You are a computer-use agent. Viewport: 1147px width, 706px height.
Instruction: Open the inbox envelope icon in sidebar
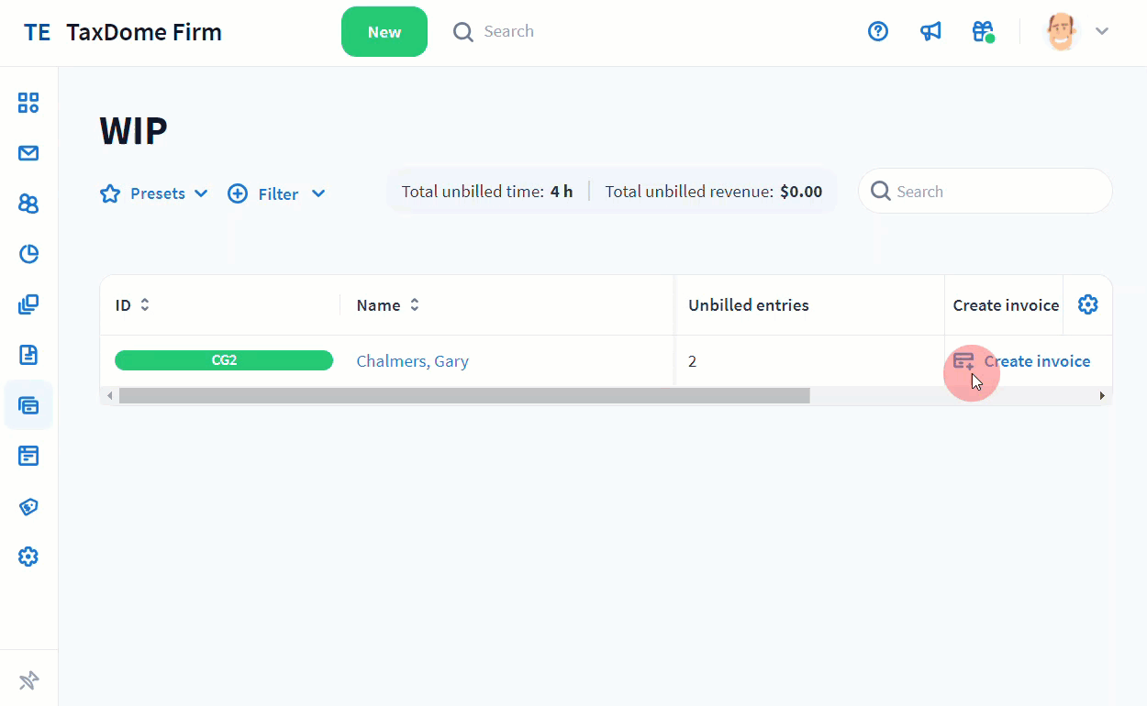[x=28, y=153]
